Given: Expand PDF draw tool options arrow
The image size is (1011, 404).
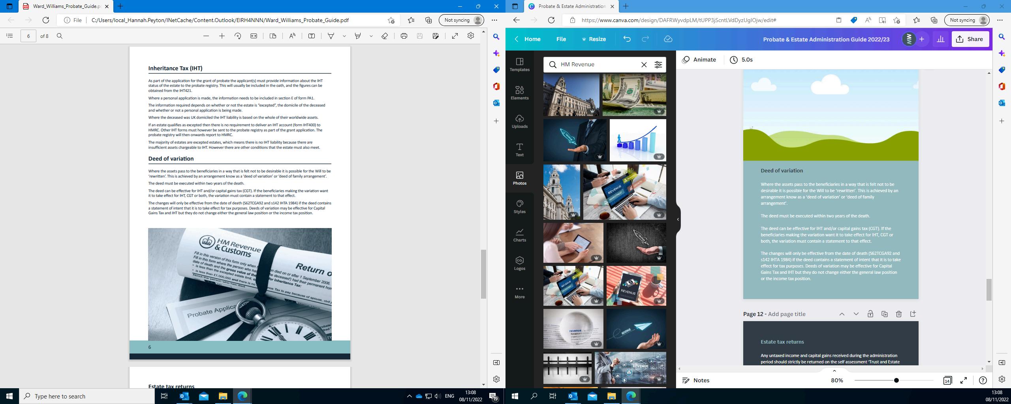Looking at the screenshot, I should click(344, 36).
